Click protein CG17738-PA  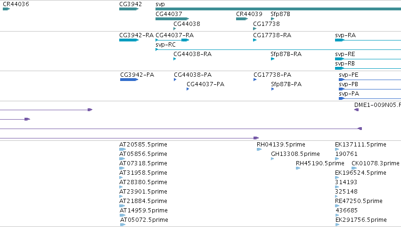tap(255, 80)
